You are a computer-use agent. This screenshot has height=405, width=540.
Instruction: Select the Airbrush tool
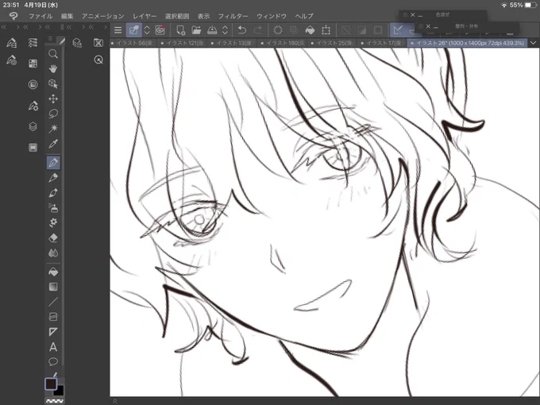(53, 208)
